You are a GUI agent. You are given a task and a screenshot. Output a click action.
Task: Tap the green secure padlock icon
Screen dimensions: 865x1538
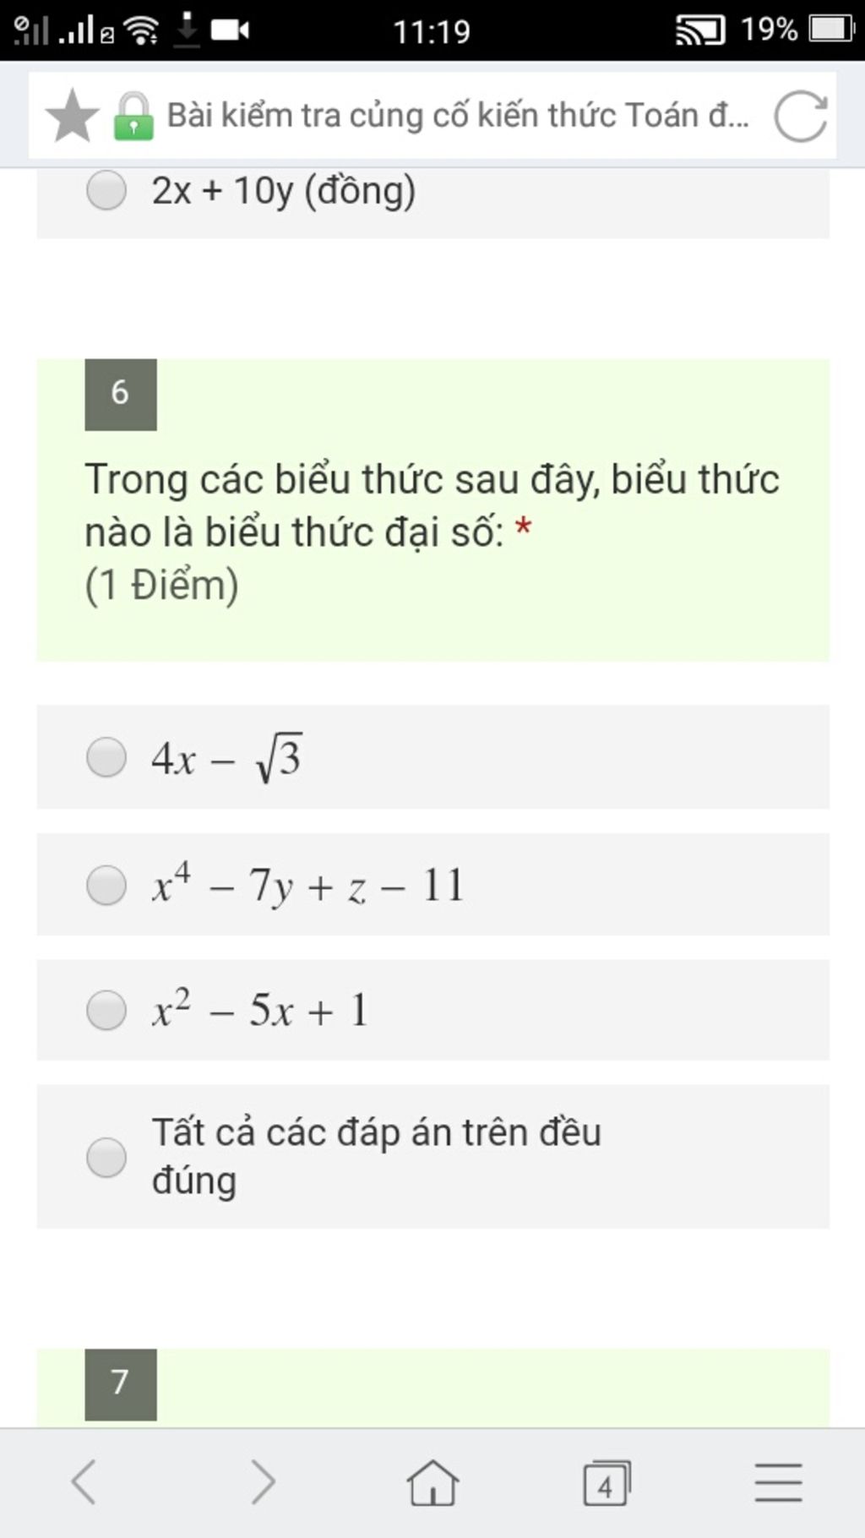(133, 116)
